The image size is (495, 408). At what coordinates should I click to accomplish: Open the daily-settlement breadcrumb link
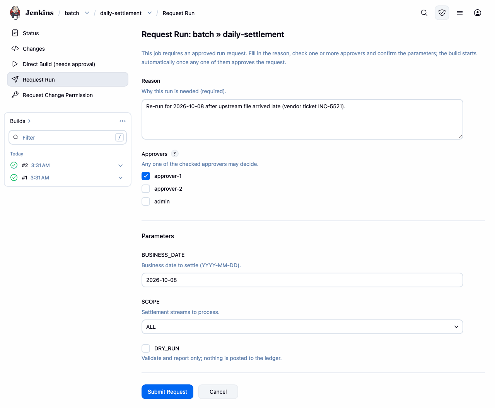coord(121,13)
